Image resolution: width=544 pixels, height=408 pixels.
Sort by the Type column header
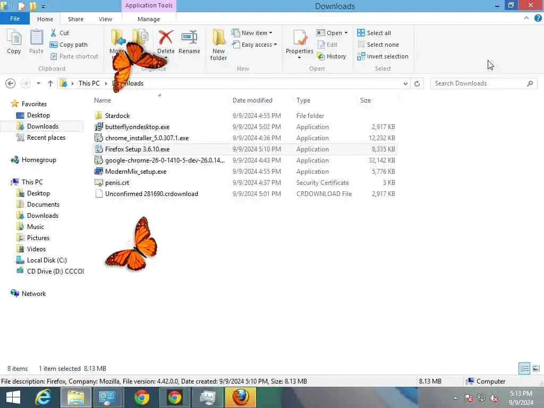point(325,100)
